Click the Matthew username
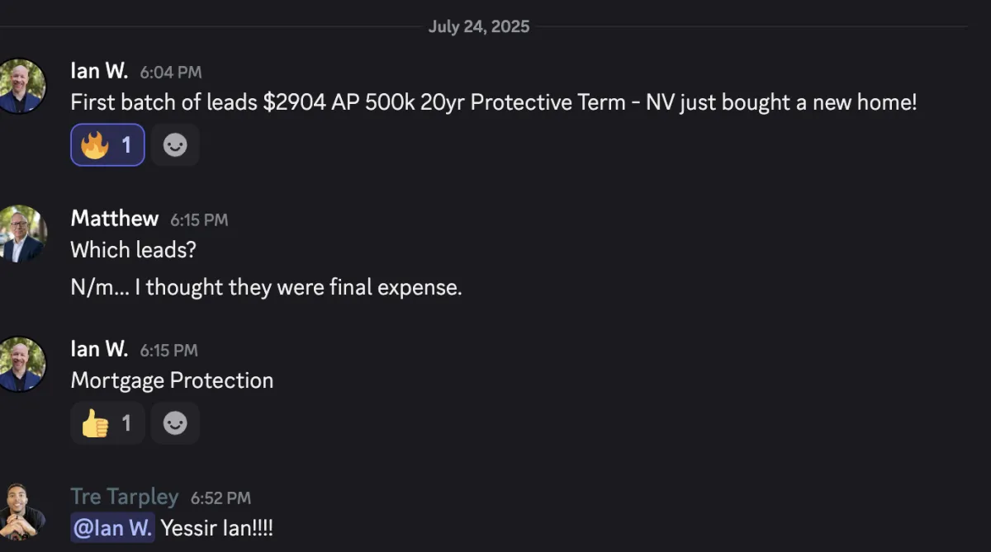Viewport: 991px width, 552px height. 114,219
